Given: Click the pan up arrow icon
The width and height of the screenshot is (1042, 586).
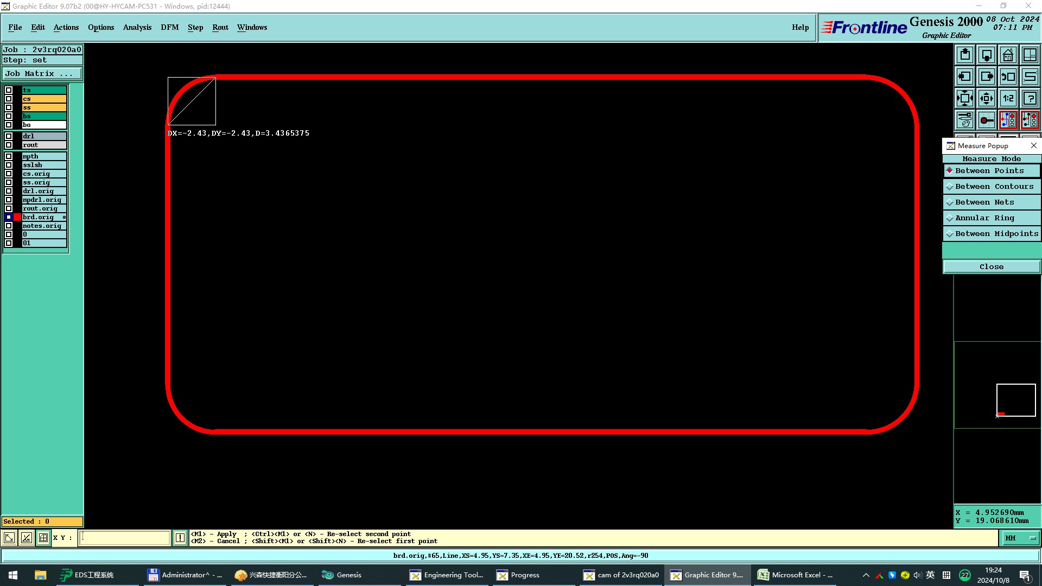Looking at the screenshot, I should pyautogui.click(x=965, y=55).
